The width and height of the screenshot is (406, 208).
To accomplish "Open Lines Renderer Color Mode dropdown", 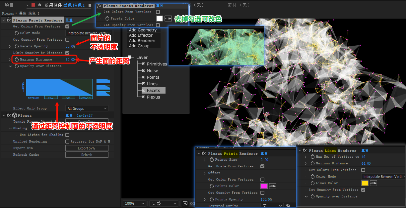I will 383,177.
